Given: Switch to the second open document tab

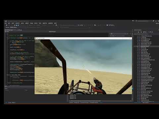Looking at the screenshot, I should pos(19,30).
